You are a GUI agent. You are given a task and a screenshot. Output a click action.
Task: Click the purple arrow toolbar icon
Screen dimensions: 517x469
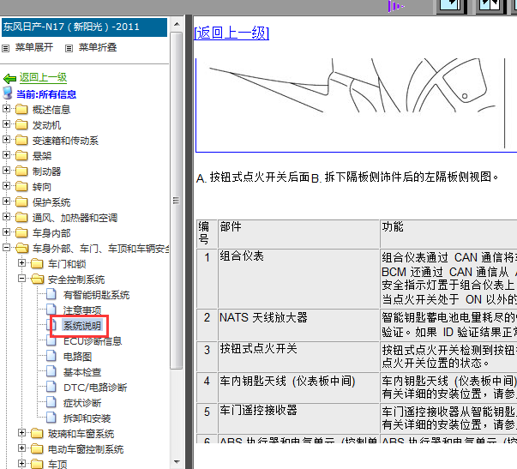[x=395, y=6]
